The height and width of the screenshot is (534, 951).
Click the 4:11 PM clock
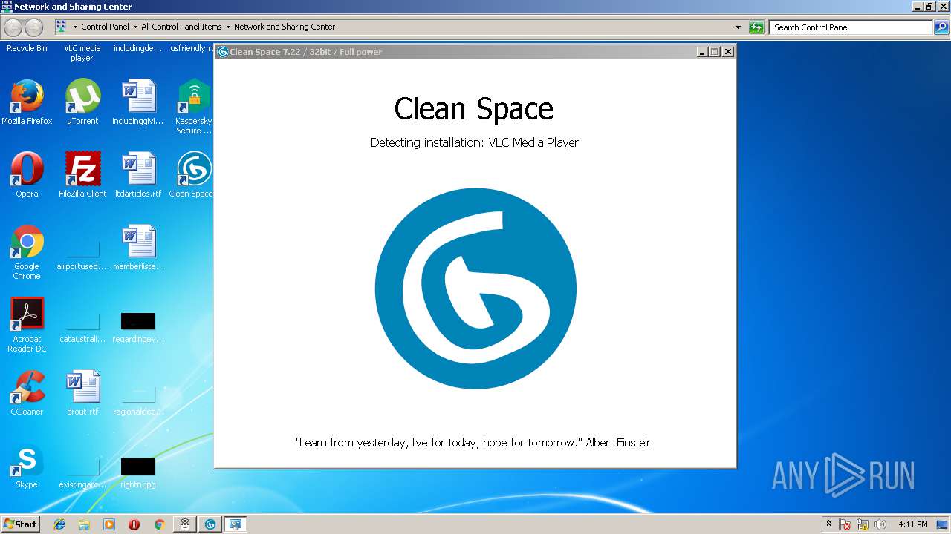point(912,524)
